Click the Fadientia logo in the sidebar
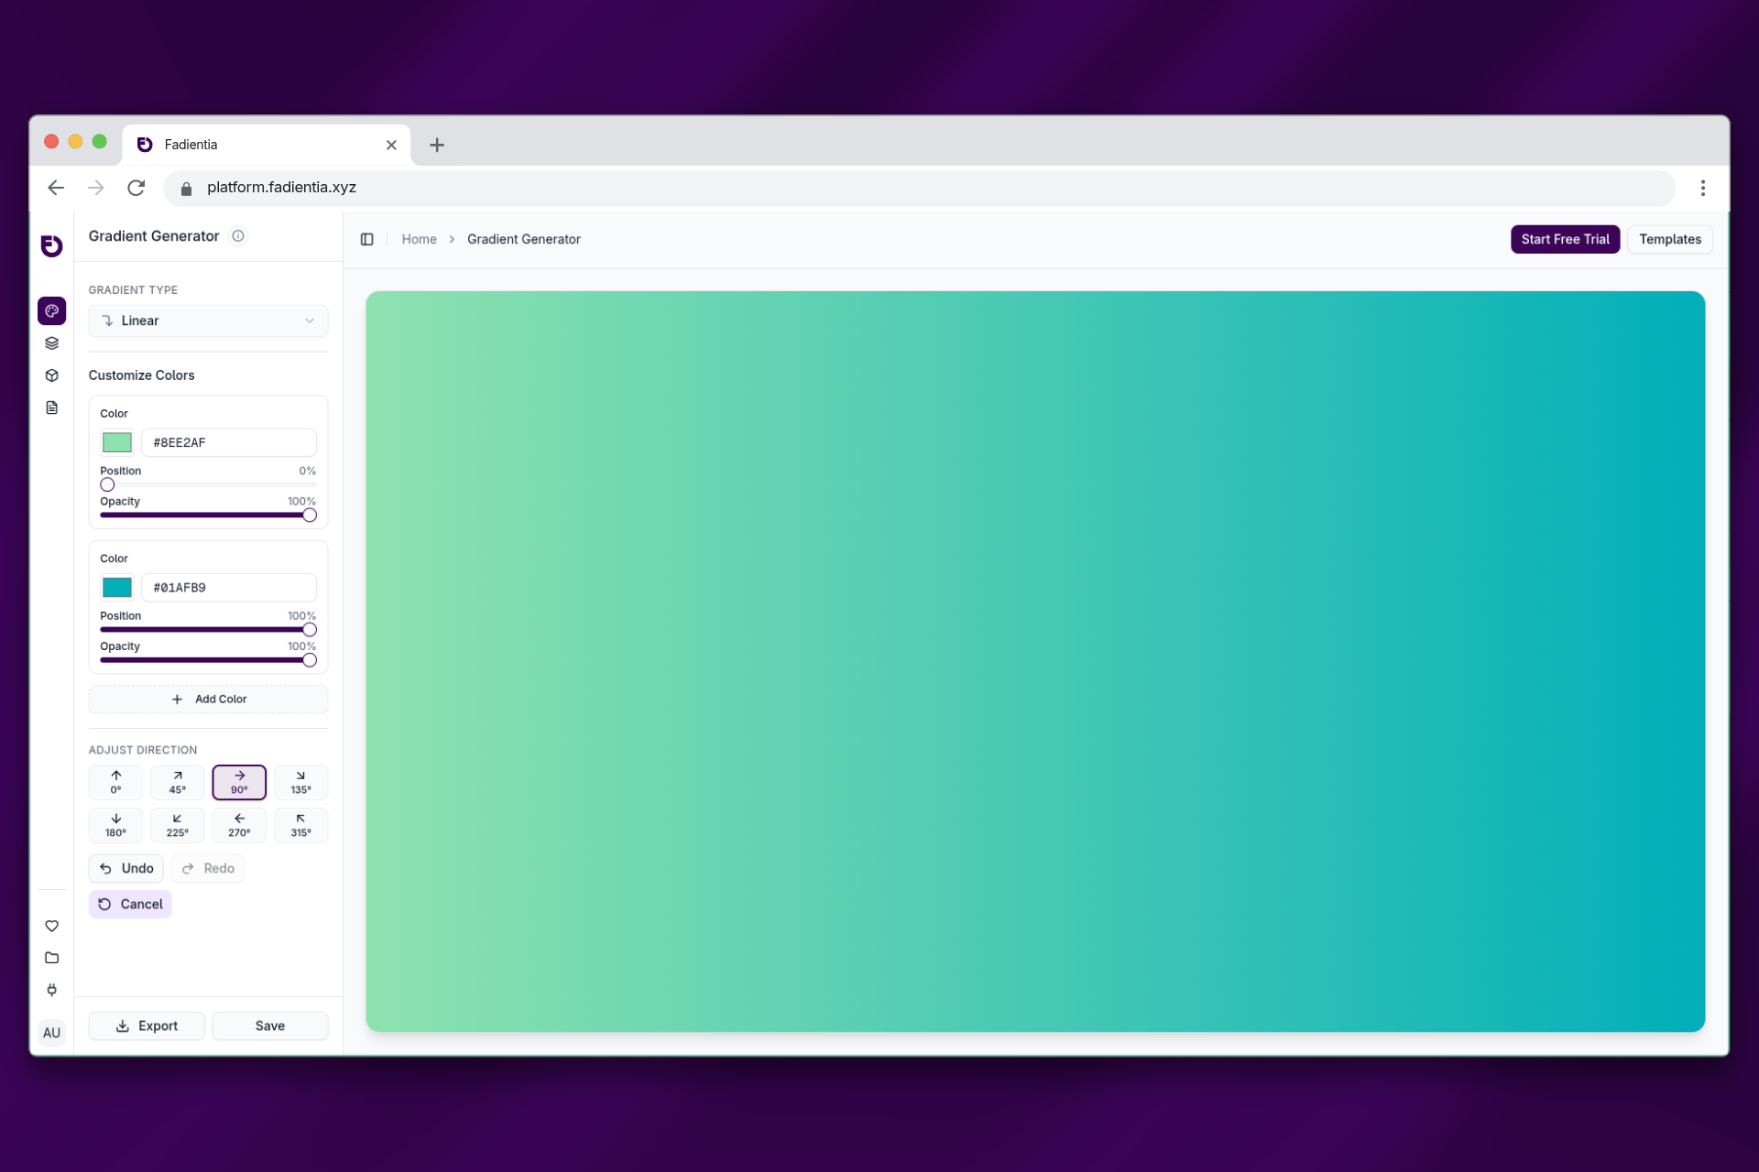 pos(51,245)
